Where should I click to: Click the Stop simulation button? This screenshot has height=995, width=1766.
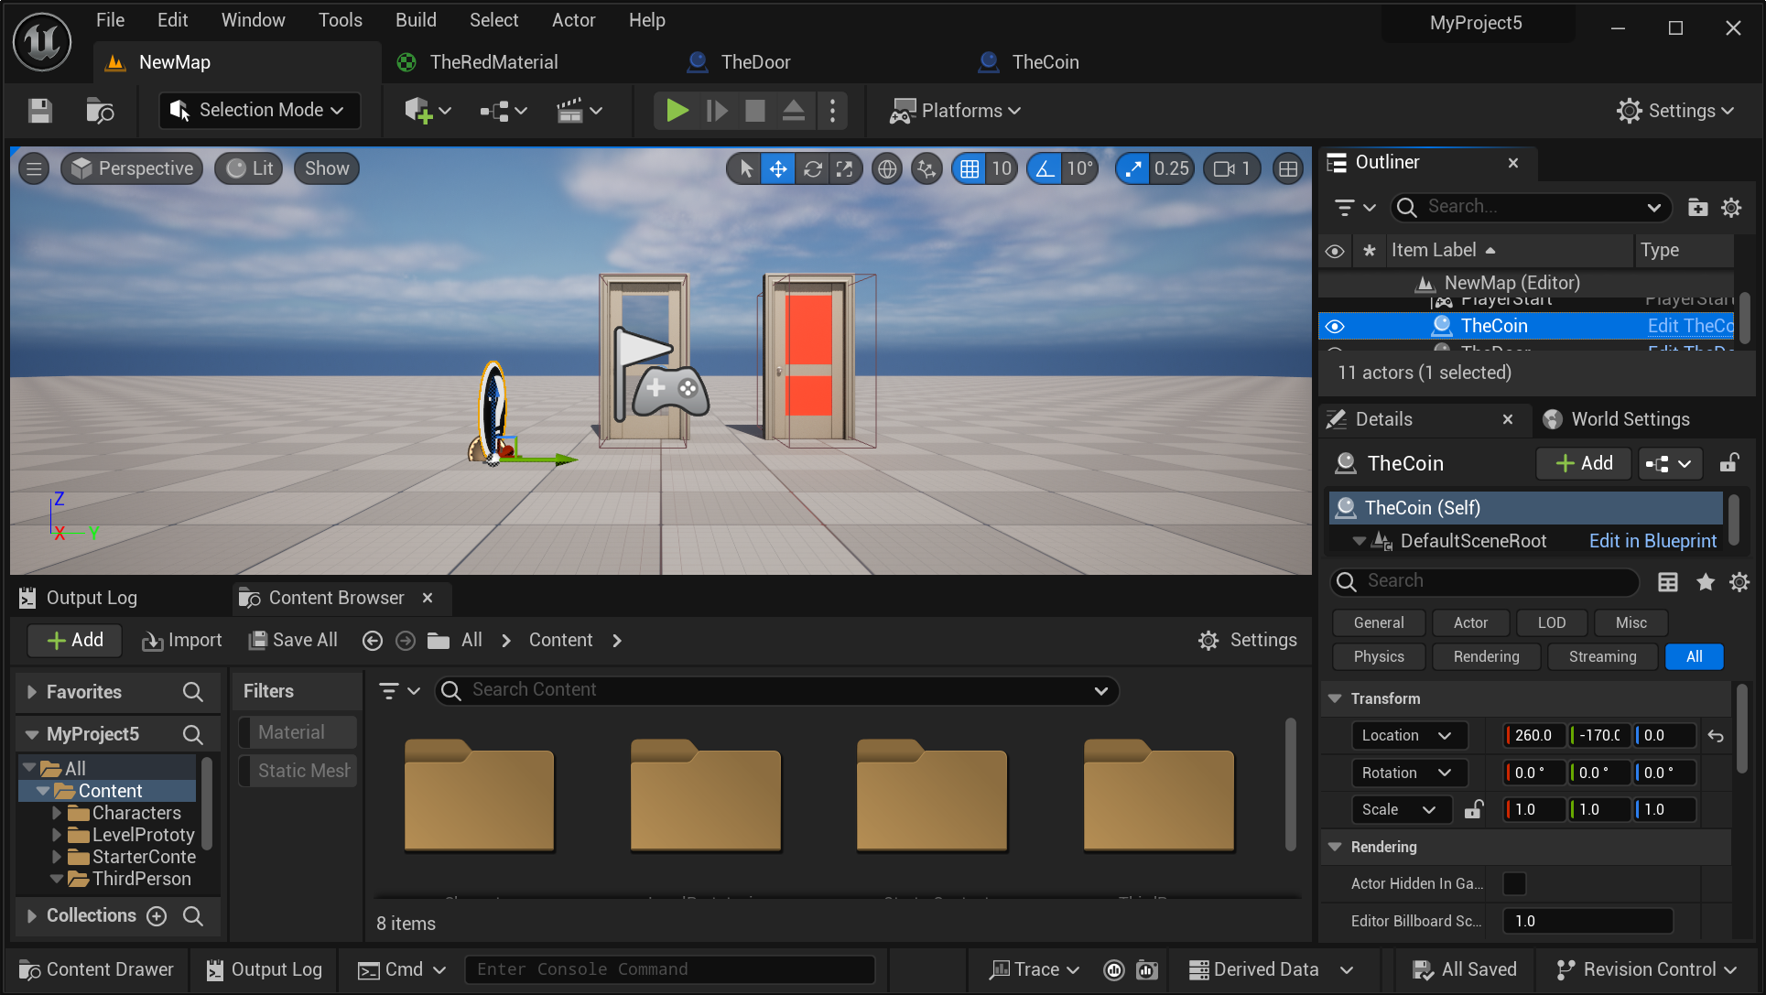coord(755,111)
